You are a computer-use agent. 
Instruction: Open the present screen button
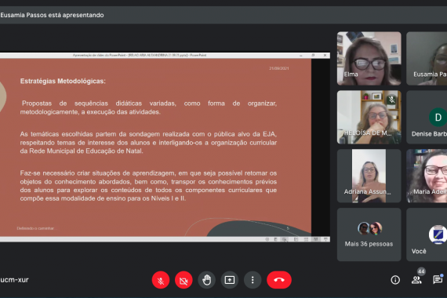(x=230, y=280)
